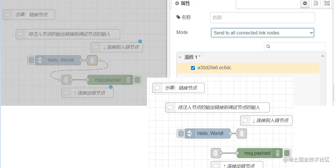Click the link node search field
Screen dimensions: 335x168
coord(295,46)
